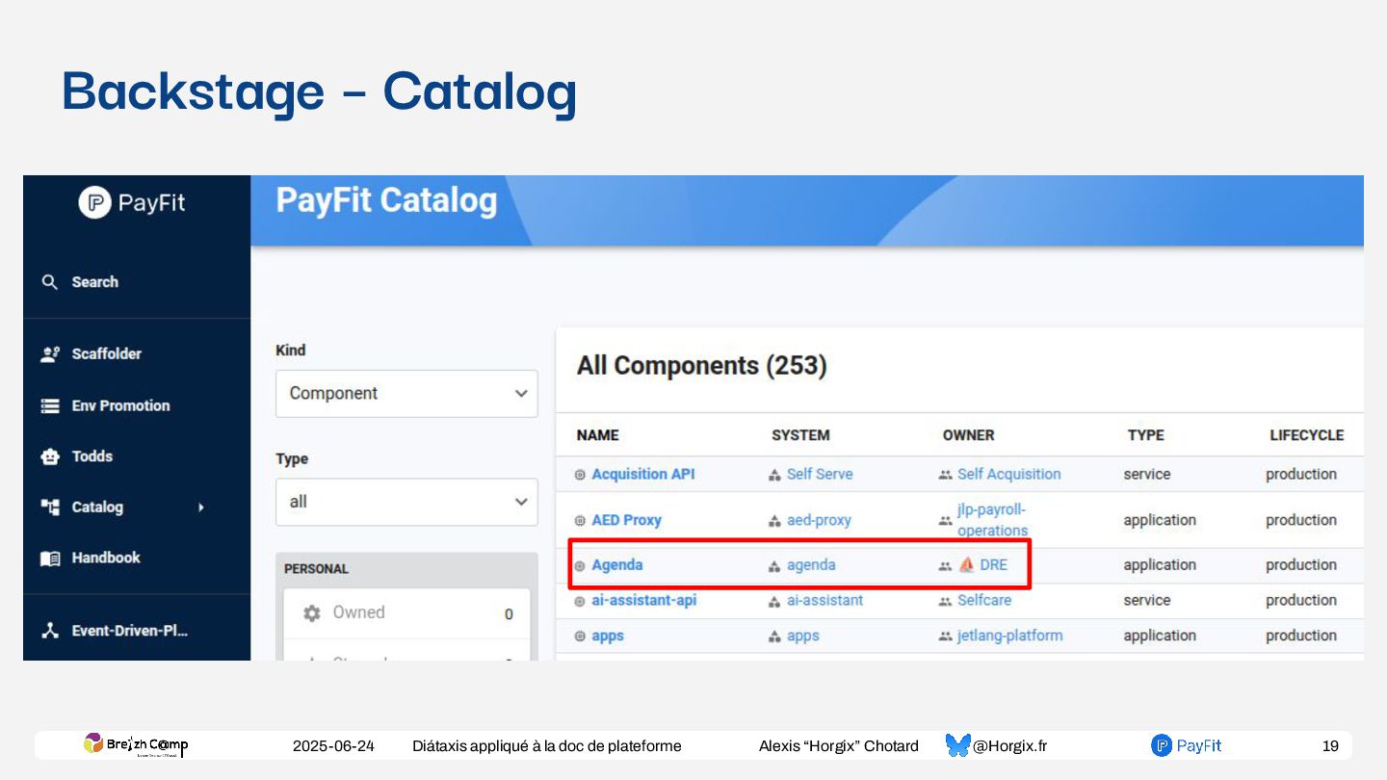Click component icon beside AED Proxy

[x=580, y=521]
